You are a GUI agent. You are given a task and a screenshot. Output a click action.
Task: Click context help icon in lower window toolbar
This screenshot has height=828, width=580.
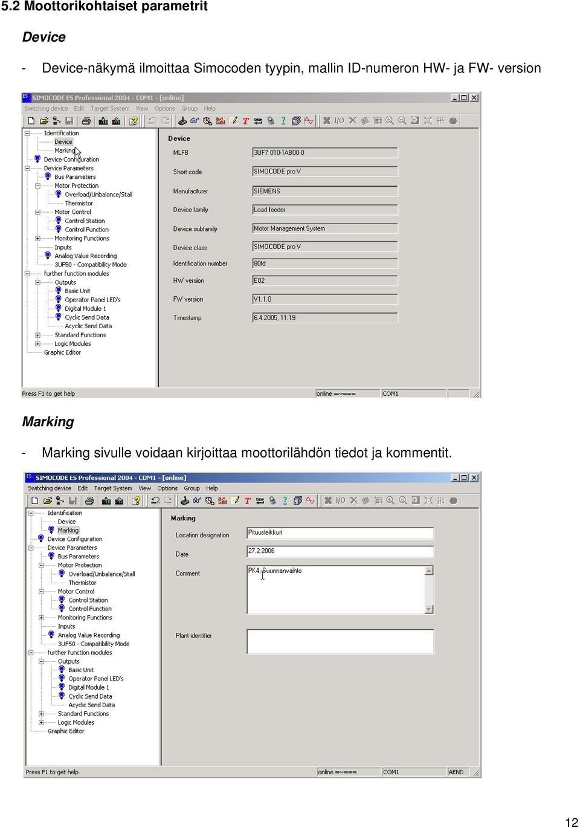click(x=136, y=500)
